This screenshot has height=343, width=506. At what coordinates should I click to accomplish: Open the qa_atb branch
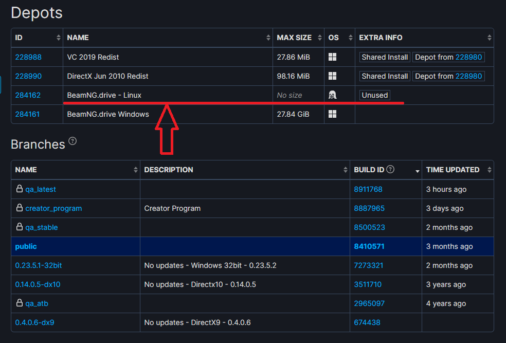[x=37, y=303]
